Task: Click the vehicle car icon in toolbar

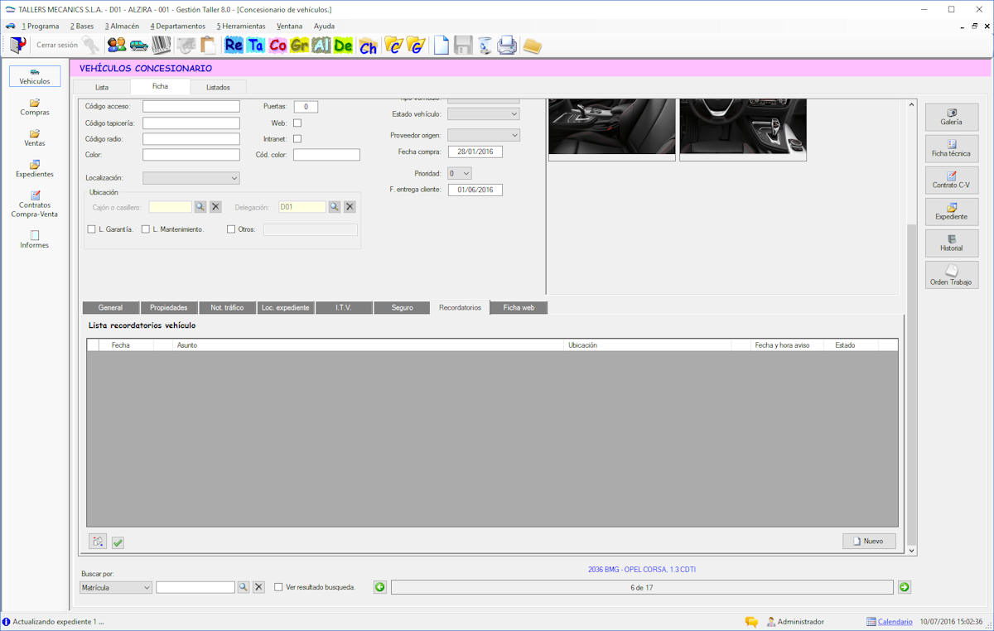Action: click(139, 45)
